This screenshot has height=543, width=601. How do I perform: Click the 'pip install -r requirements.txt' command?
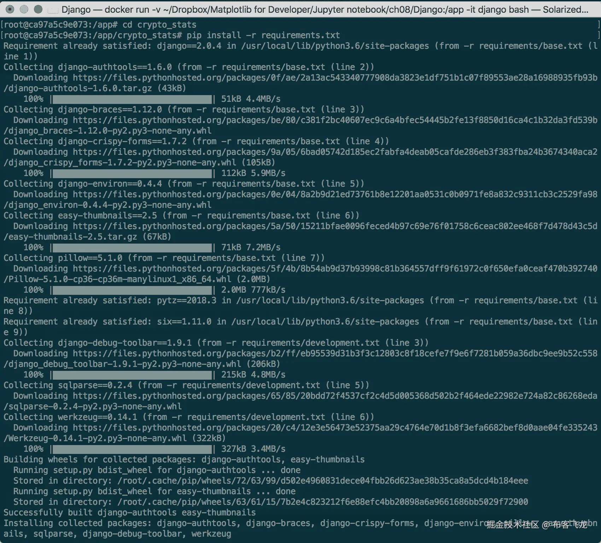[263, 35]
